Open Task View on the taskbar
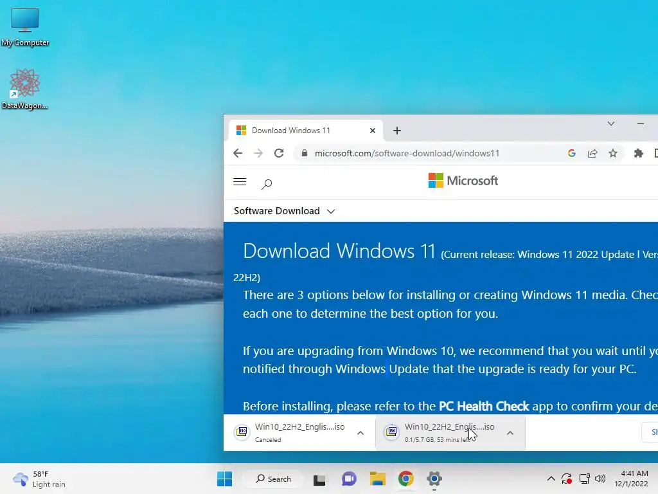This screenshot has width=658, height=494. (319, 479)
